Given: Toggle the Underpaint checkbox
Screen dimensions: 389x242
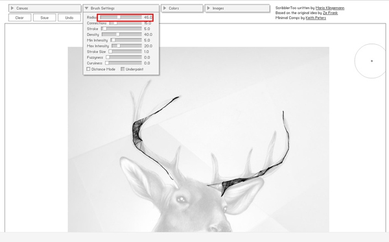Looking at the screenshot, I should [x=123, y=69].
